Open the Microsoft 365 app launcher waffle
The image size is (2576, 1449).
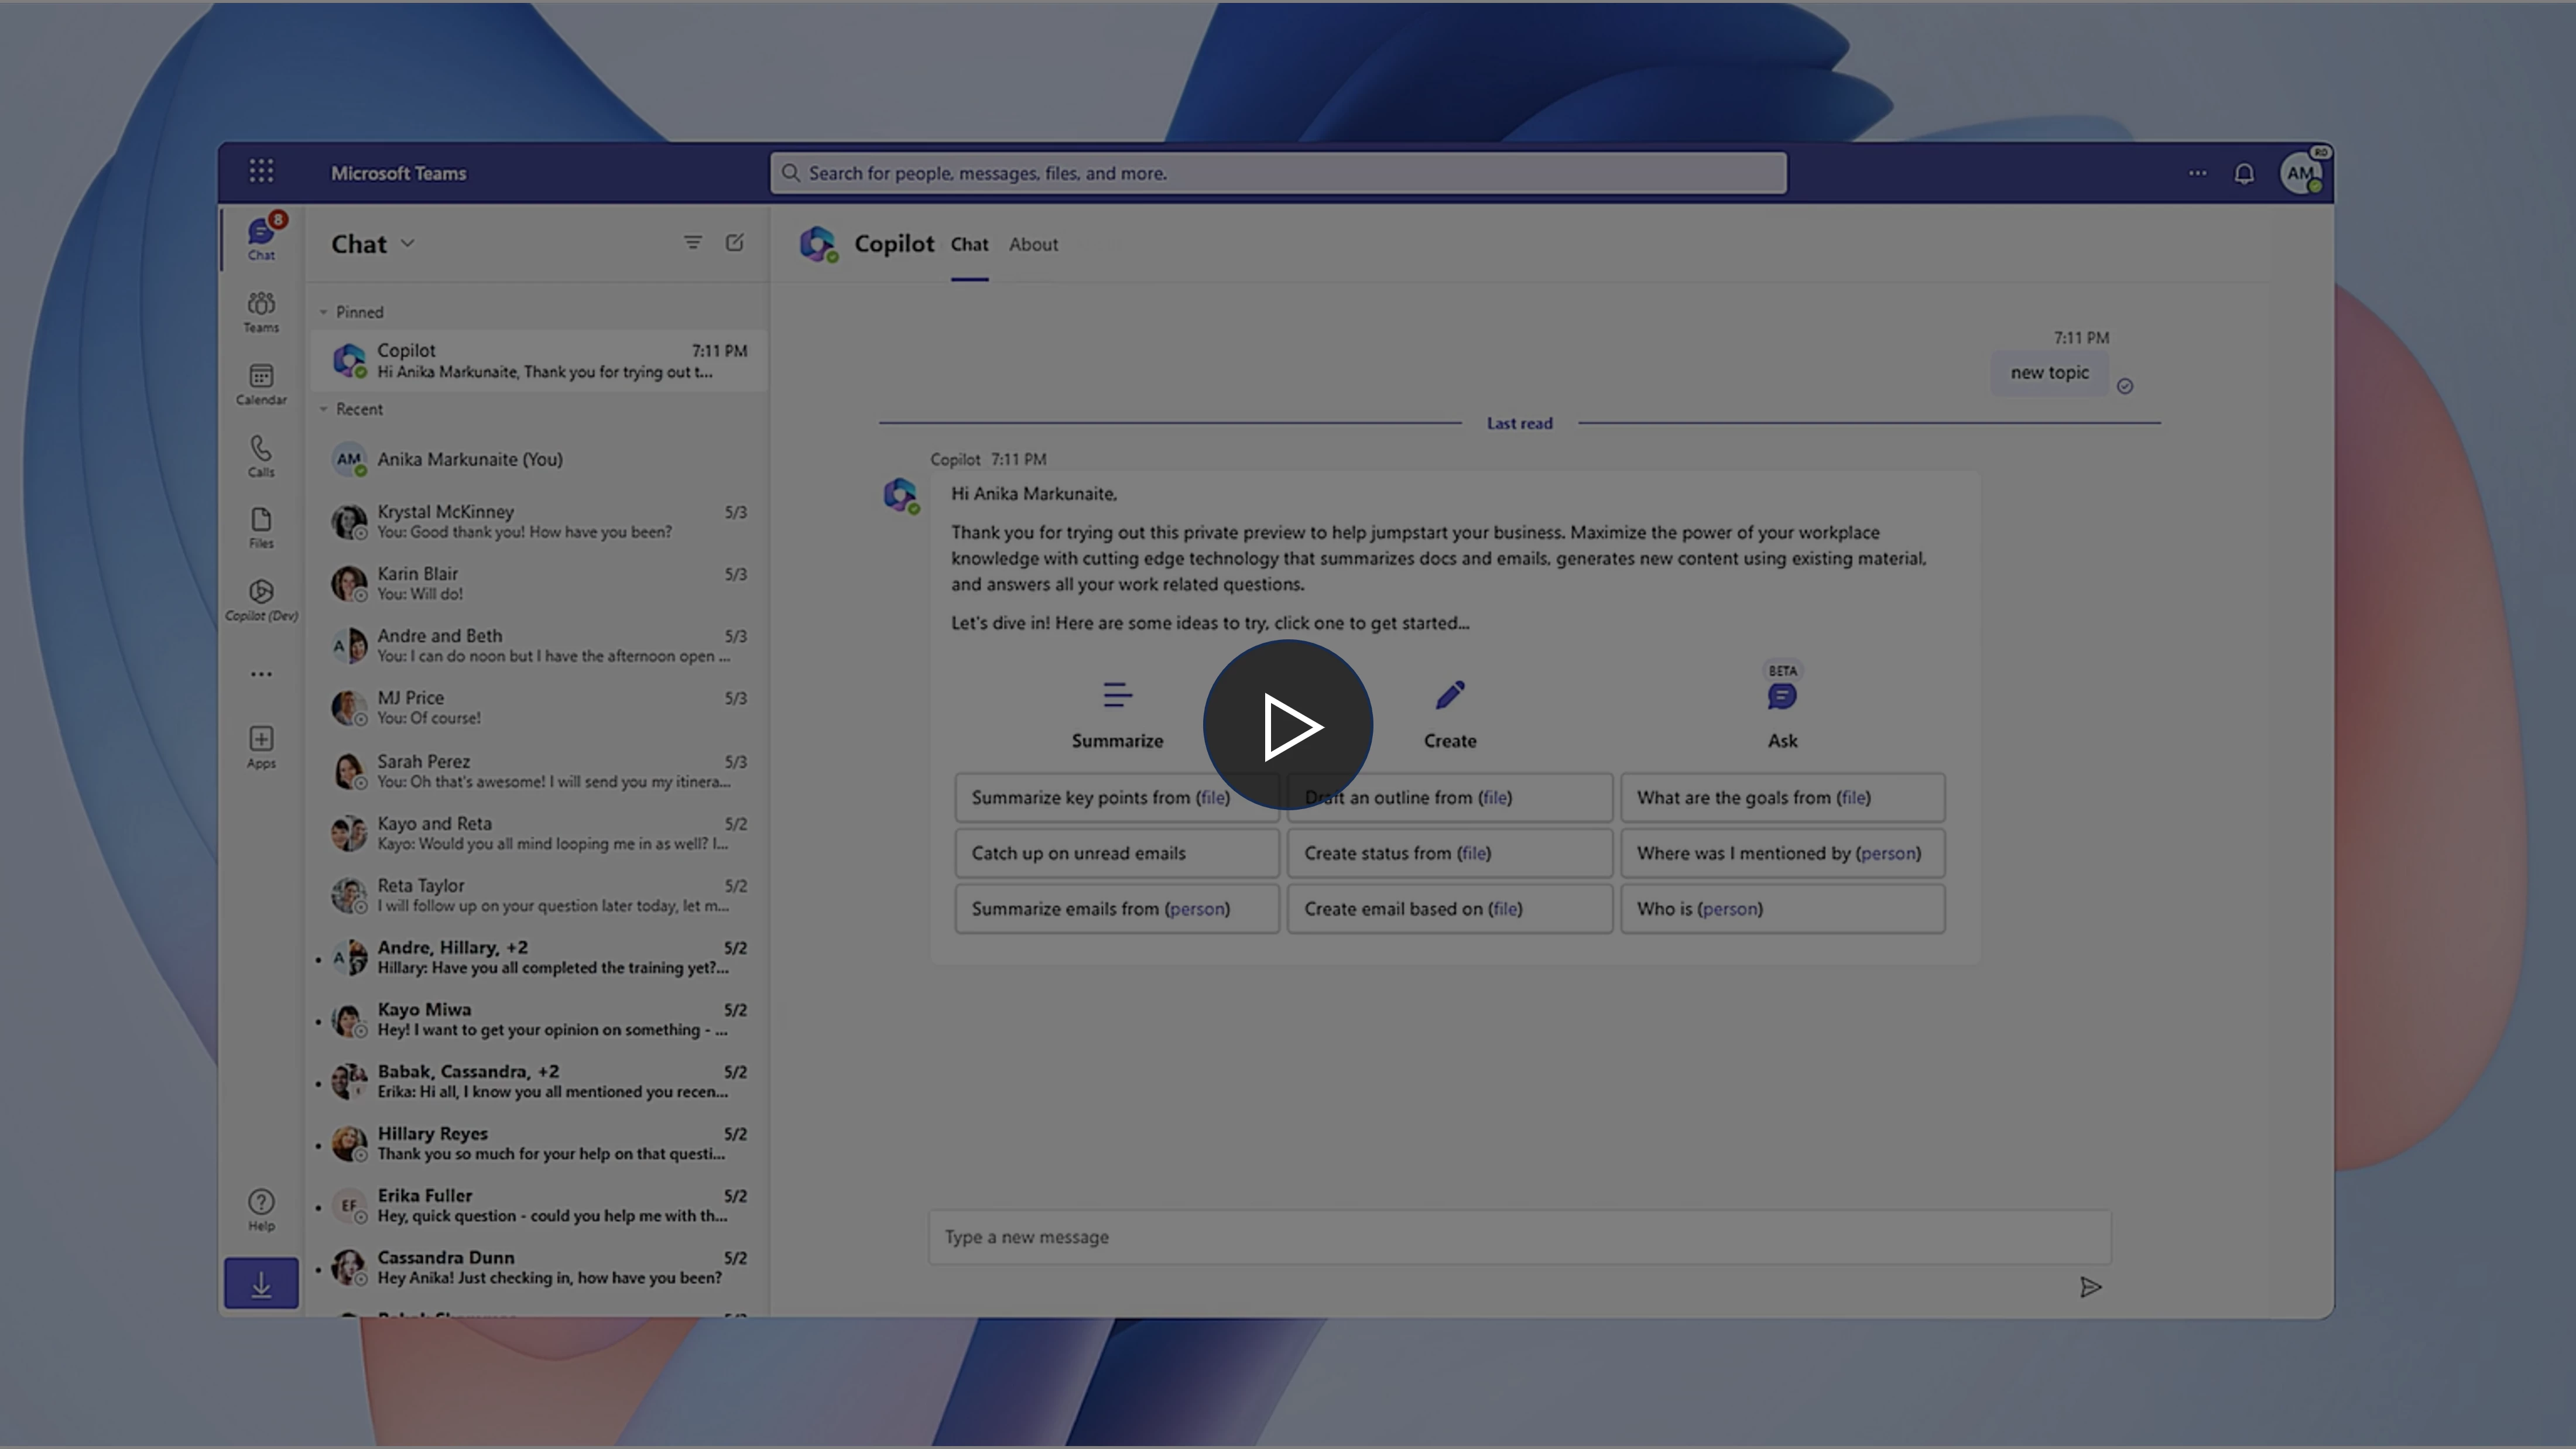coord(260,171)
